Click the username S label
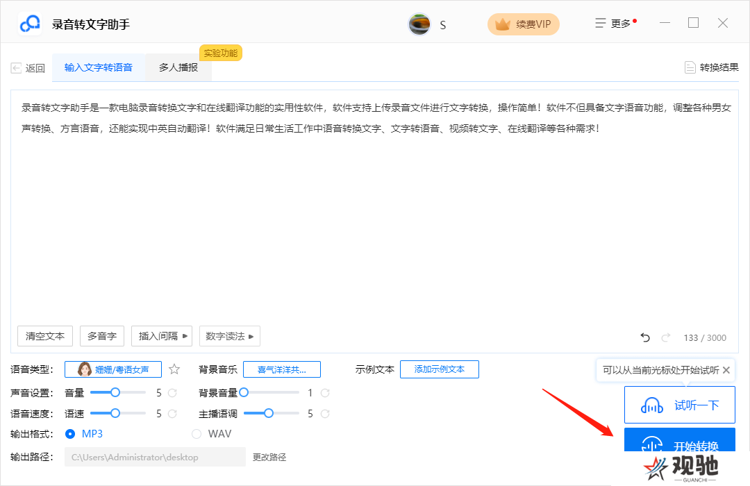750x486 pixels. pos(443,25)
